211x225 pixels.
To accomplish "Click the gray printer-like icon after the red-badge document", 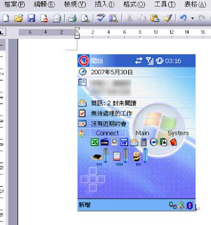I will 56,19.
